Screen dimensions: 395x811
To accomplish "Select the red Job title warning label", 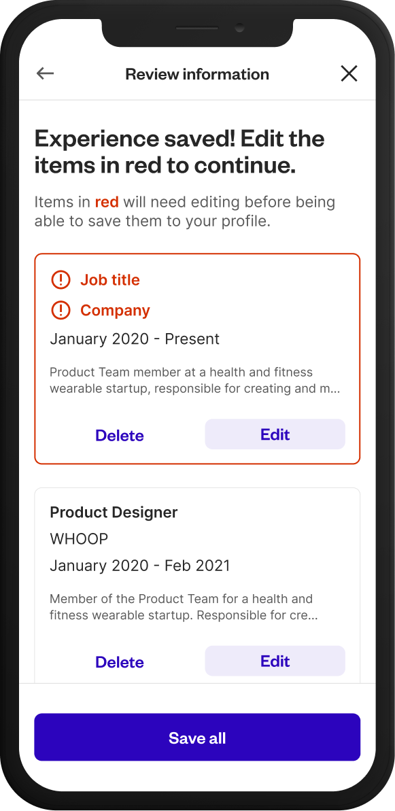I will pyautogui.click(x=109, y=279).
